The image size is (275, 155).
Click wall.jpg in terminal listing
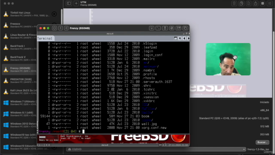click(149, 124)
